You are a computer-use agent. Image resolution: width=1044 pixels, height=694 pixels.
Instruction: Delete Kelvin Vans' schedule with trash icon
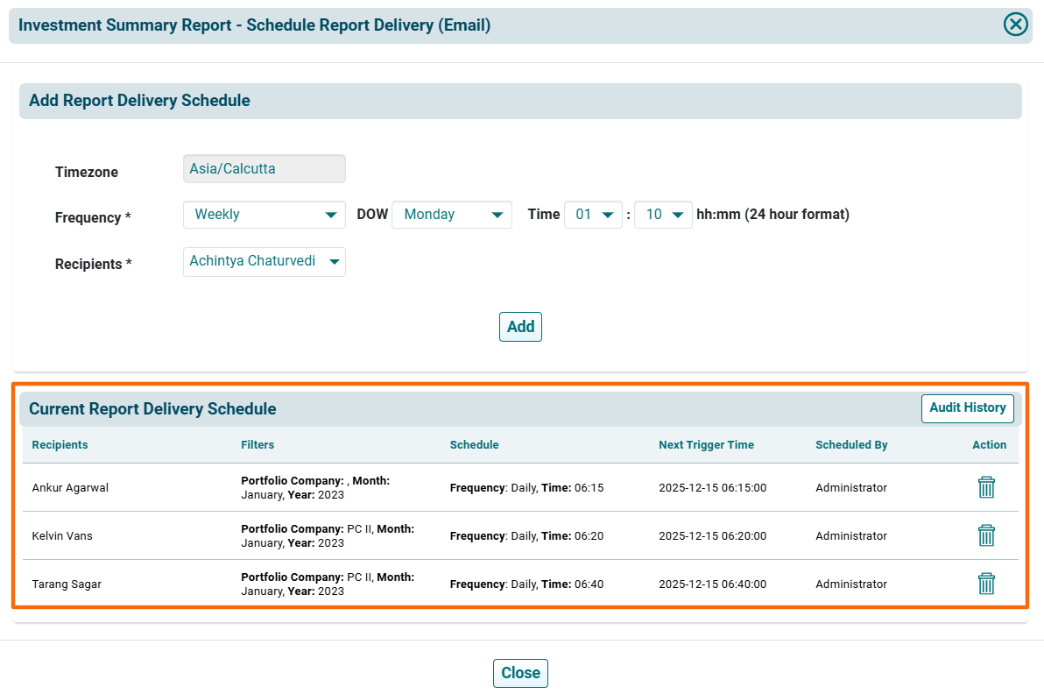986,535
